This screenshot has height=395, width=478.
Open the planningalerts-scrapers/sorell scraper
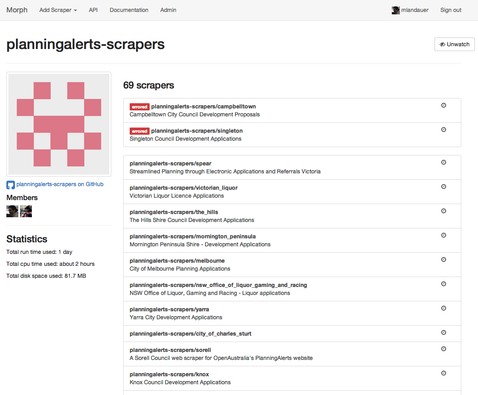pos(170,350)
